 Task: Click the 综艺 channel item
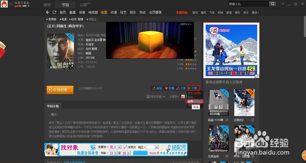(123, 12)
